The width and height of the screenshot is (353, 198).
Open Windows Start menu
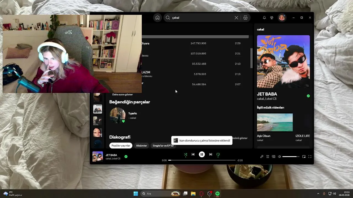click(136, 194)
